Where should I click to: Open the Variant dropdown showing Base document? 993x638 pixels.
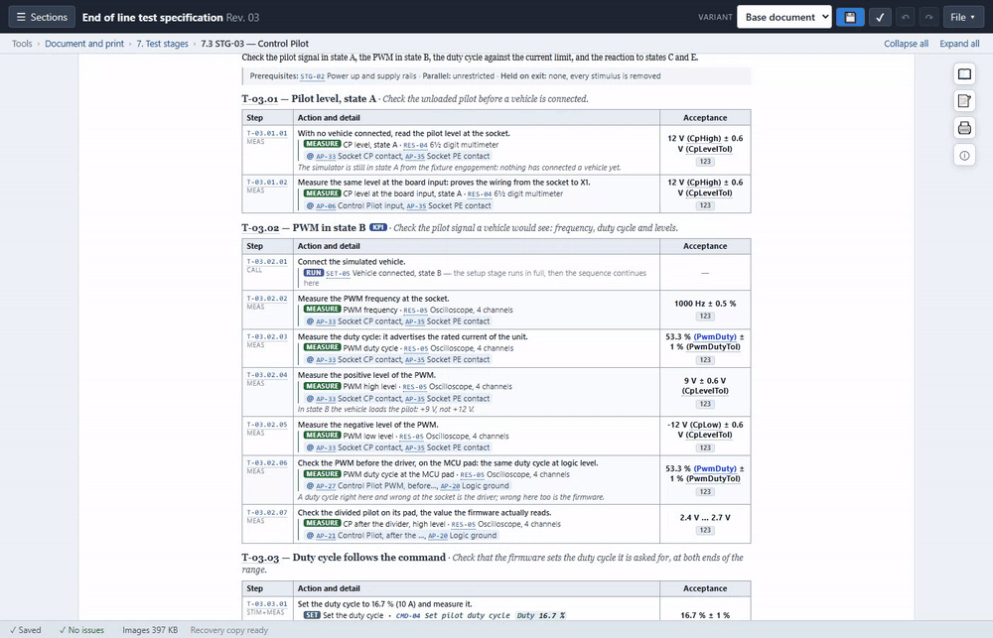(784, 17)
